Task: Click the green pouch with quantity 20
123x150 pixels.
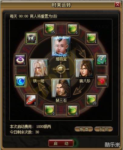Action: coord(92,100)
